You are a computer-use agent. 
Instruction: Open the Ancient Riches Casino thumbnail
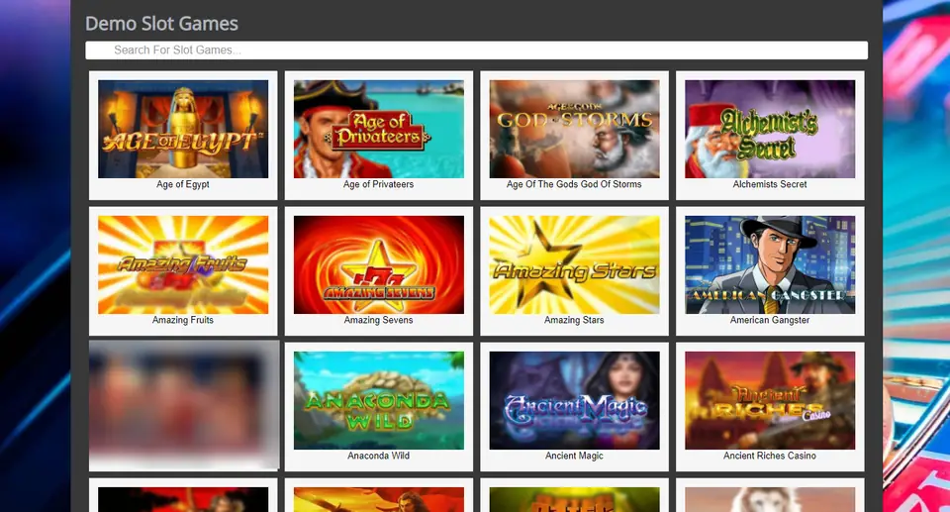770,401
